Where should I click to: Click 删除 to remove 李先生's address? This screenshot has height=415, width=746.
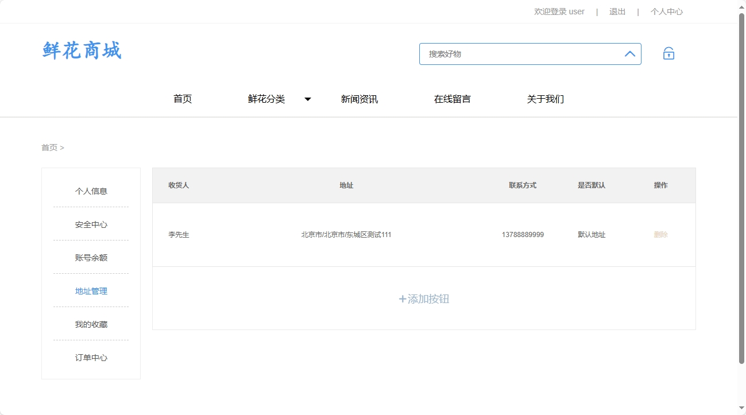pyautogui.click(x=660, y=235)
